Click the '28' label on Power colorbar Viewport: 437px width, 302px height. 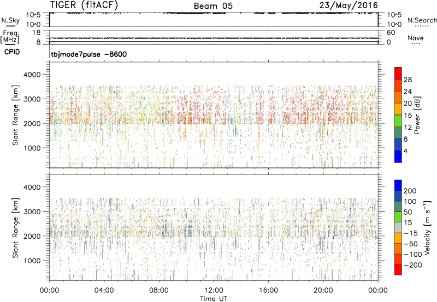(x=408, y=80)
